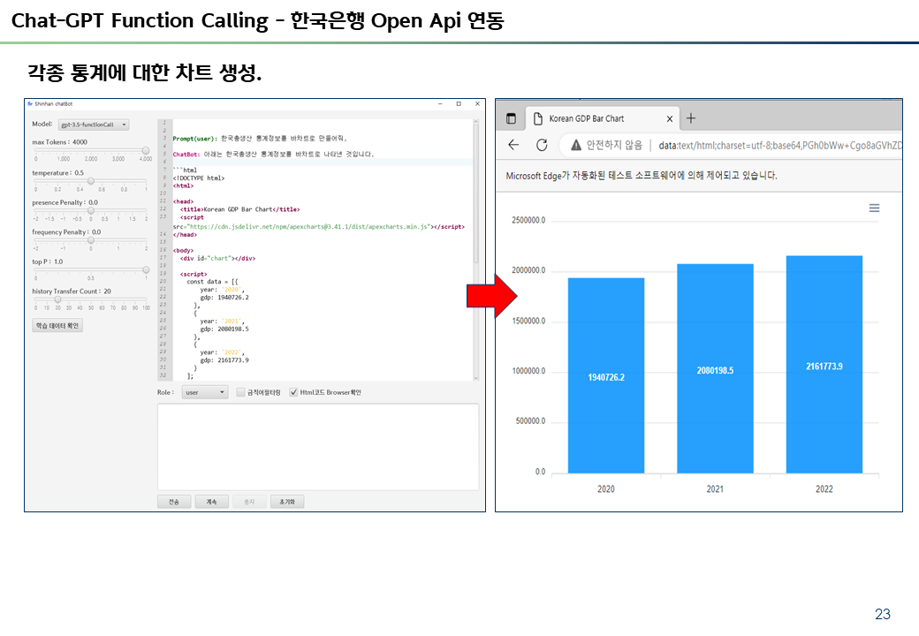
Task: Click the chat output vertical scrollbar thumb
Action: point(476,193)
